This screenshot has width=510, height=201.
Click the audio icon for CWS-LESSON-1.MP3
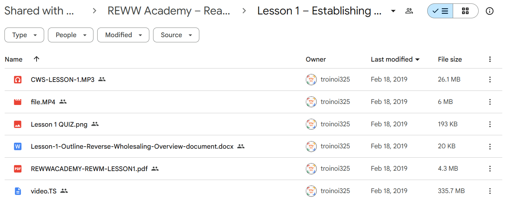pos(18,80)
